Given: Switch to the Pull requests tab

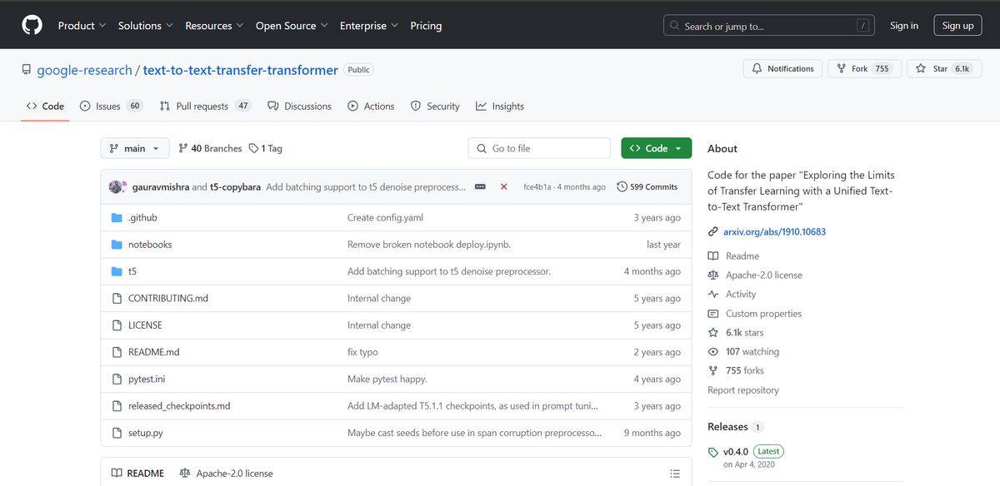Looking at the screenshot, I should coord(204,107).
